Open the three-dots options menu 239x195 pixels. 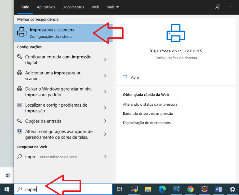point(230,7)
